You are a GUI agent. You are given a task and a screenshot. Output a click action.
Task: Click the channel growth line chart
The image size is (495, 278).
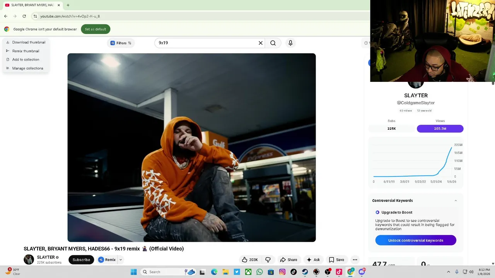coord(416,162)
